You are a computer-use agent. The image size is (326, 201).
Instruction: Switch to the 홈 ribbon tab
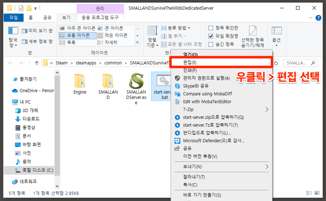31,17
